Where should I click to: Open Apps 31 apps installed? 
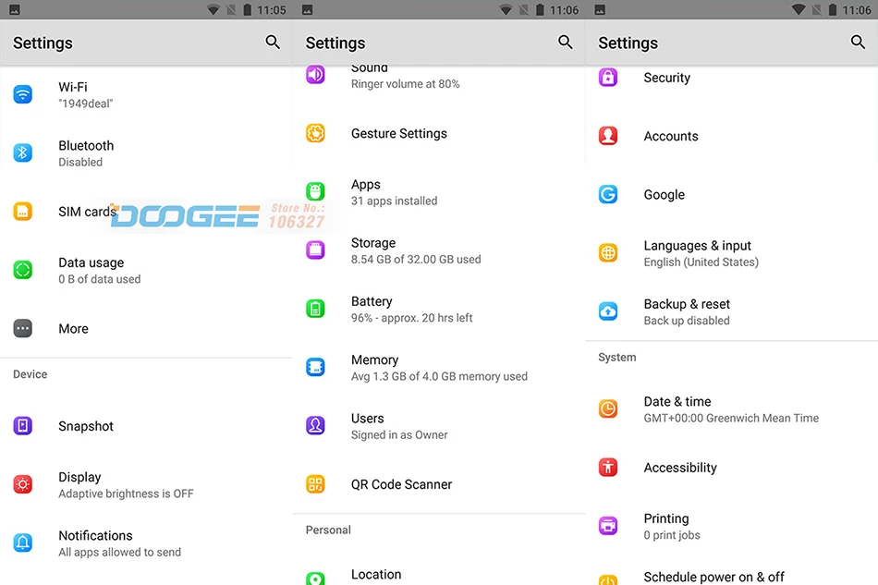(439, 192)
